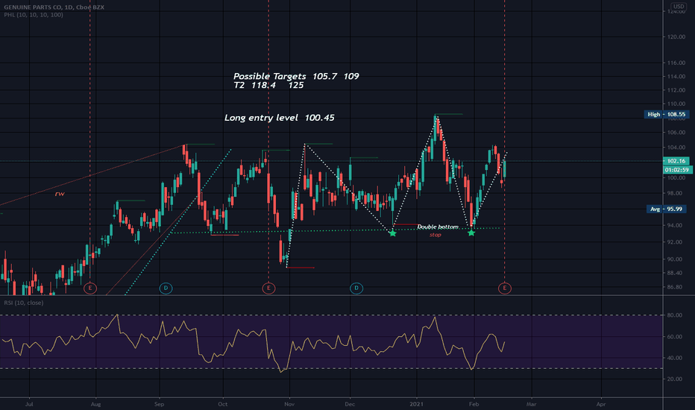Click the 98.00 price axis label

675,193
